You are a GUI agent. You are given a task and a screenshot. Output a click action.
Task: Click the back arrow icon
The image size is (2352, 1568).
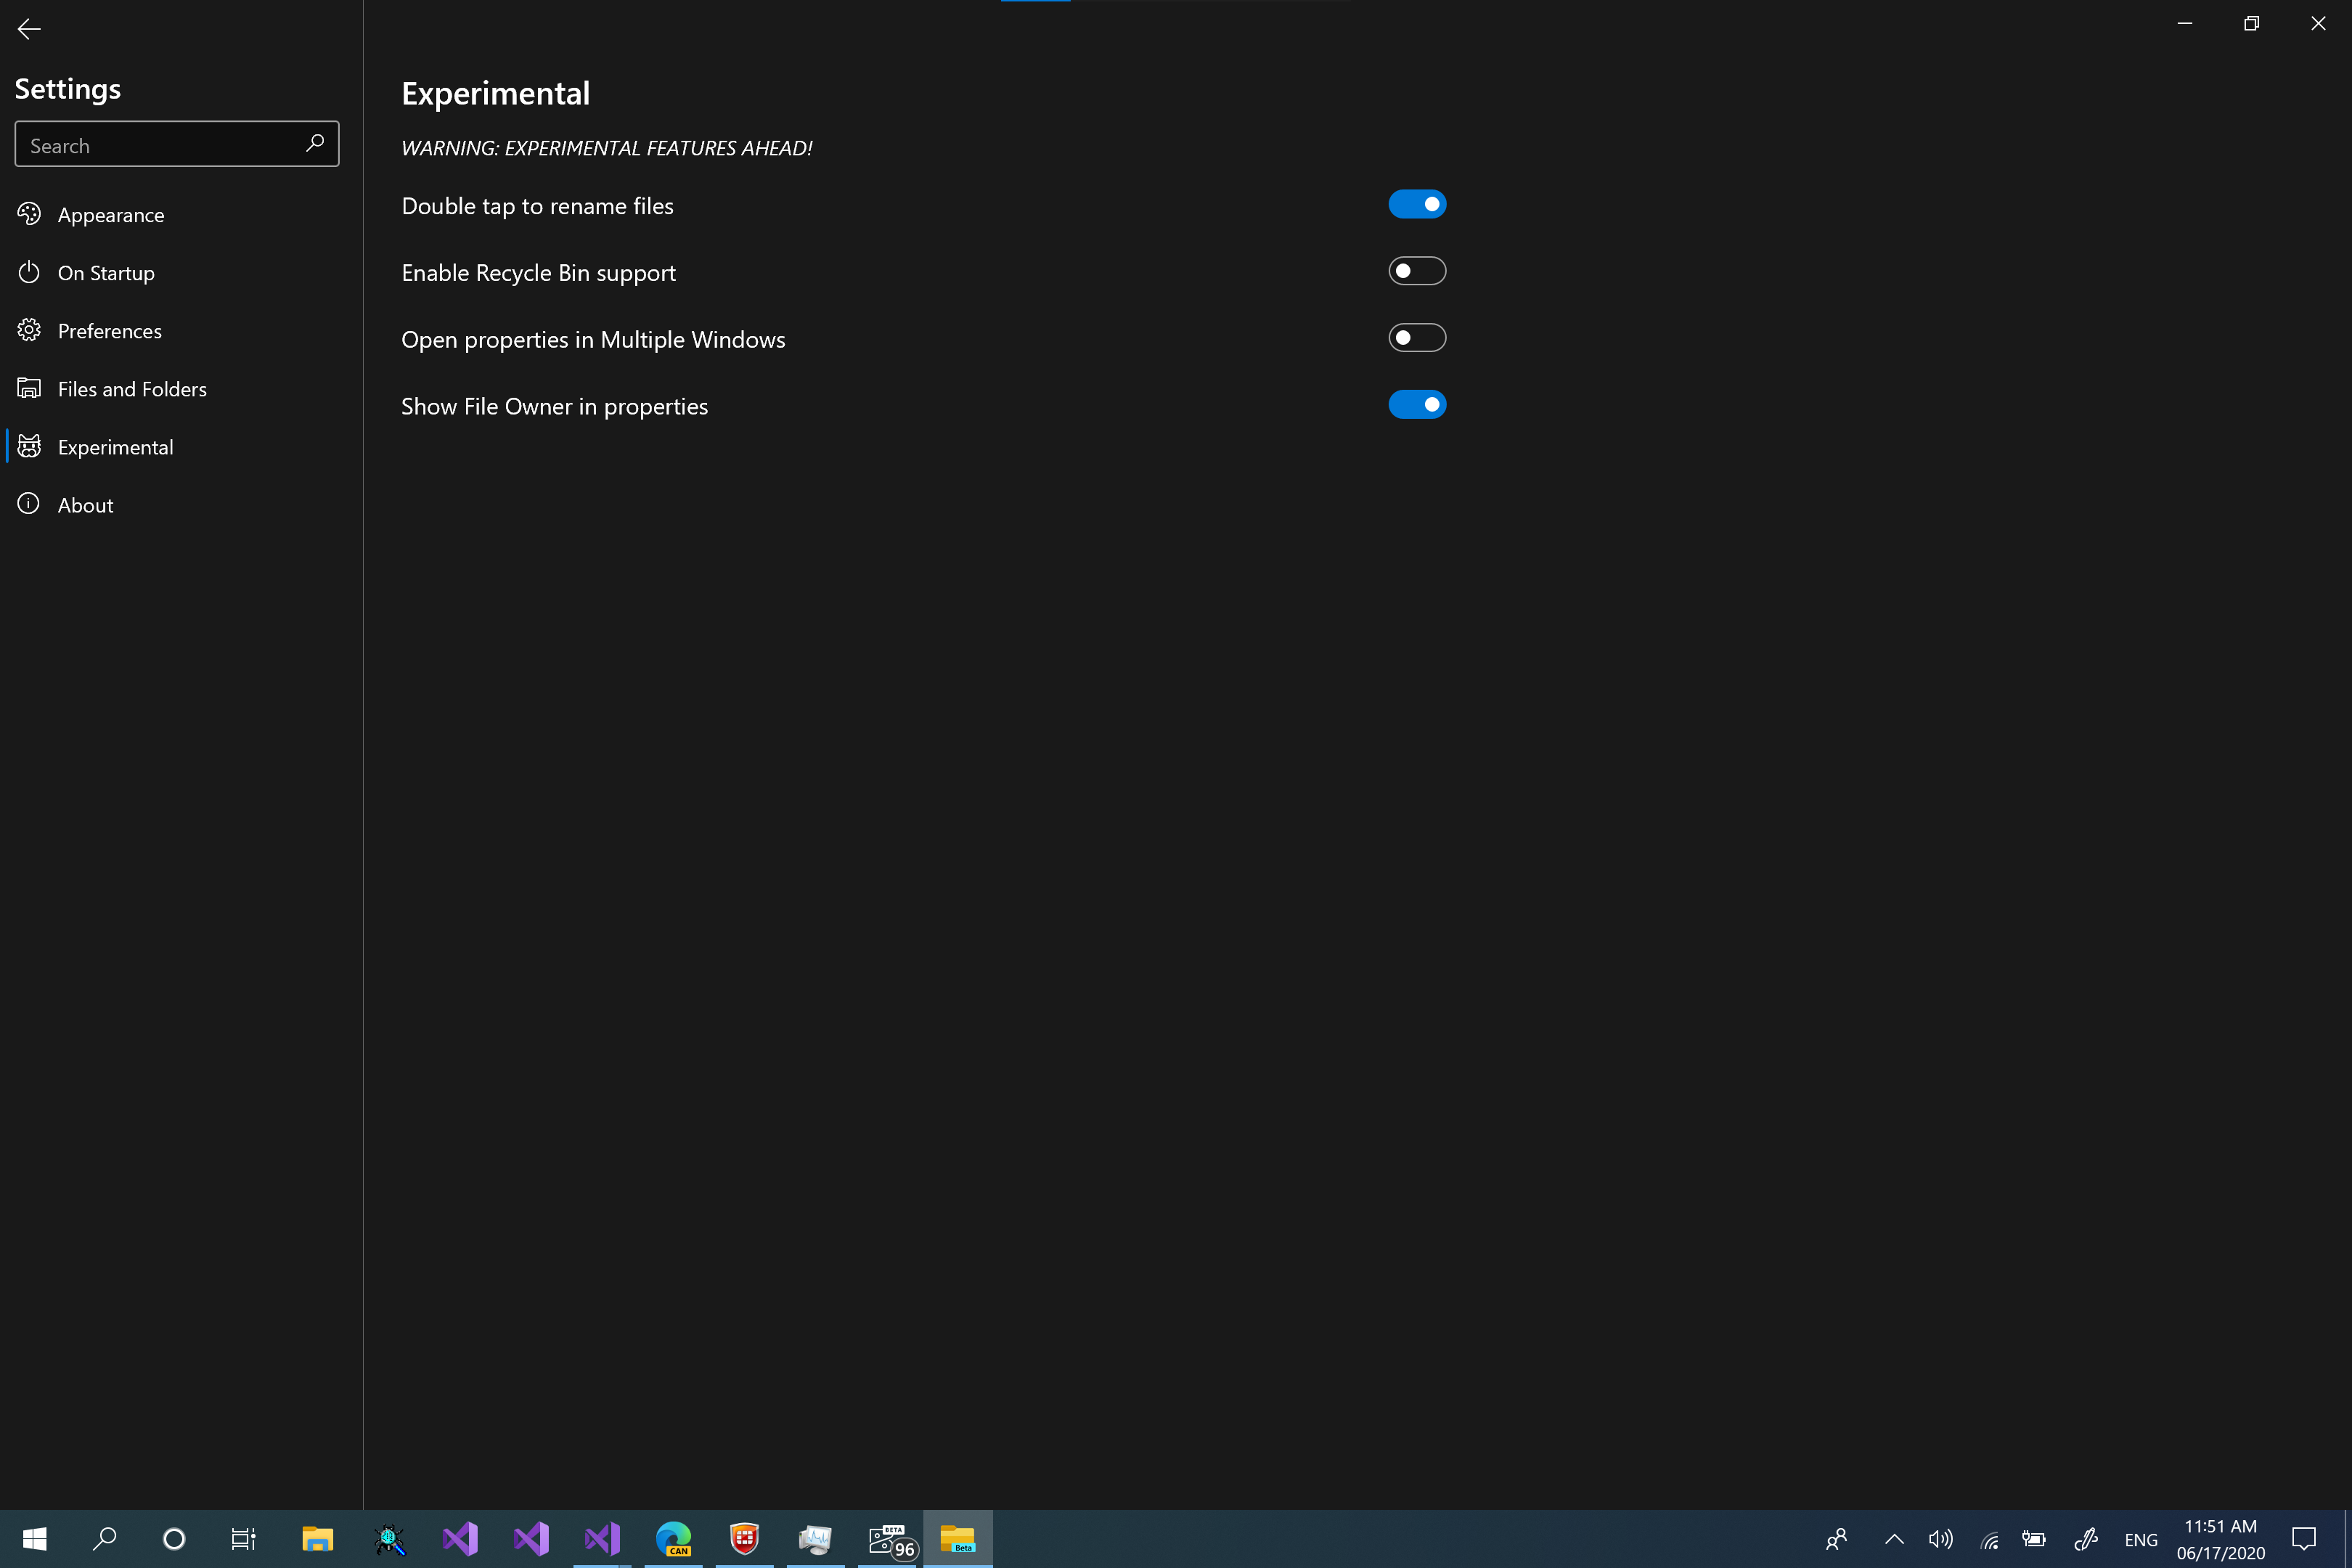(x=29, y=29)
